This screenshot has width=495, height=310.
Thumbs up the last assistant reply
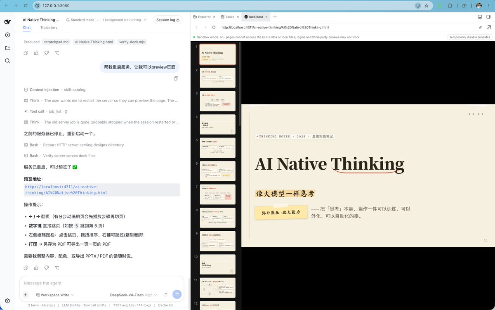pyautogui.click(x=36, y=268)
